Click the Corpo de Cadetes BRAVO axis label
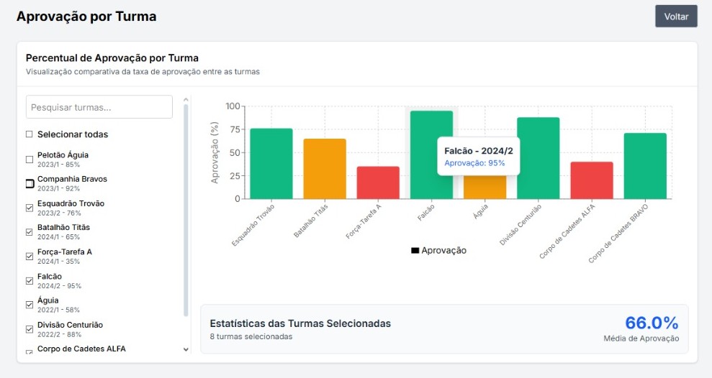This screenshot has height=378, width=712. point(618,234)
